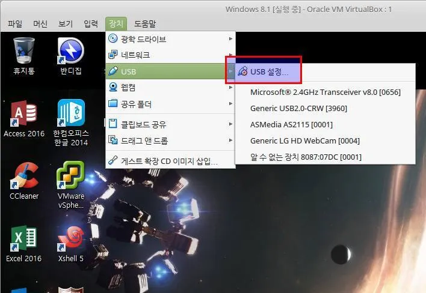
Task: Click the optical drive disc icon
Action: tap(113, 38)
